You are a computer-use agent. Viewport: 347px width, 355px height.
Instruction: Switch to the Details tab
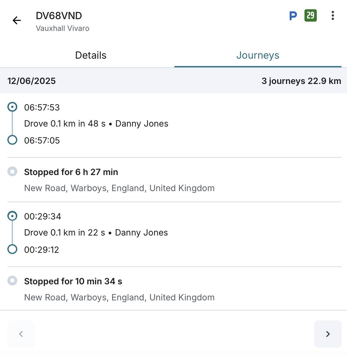pos(91,55)
